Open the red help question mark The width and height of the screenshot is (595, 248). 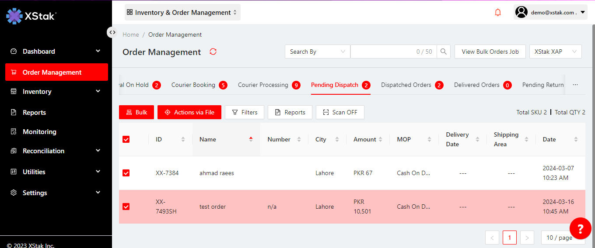(580, 228)
